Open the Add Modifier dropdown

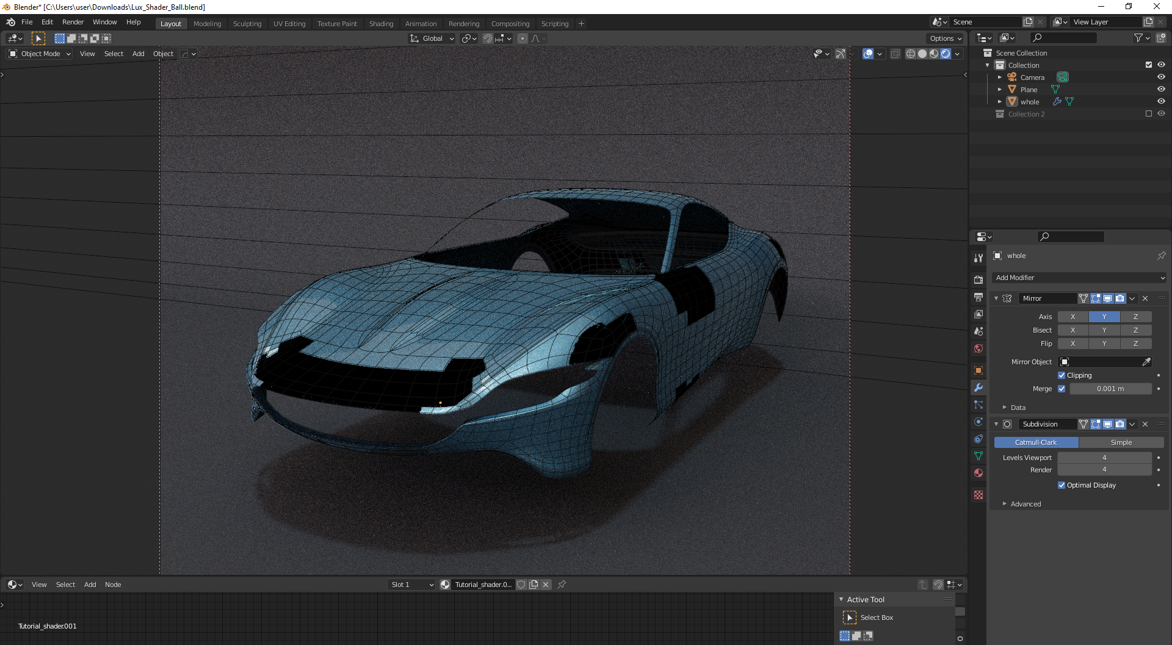click(x=1079, y=278)
